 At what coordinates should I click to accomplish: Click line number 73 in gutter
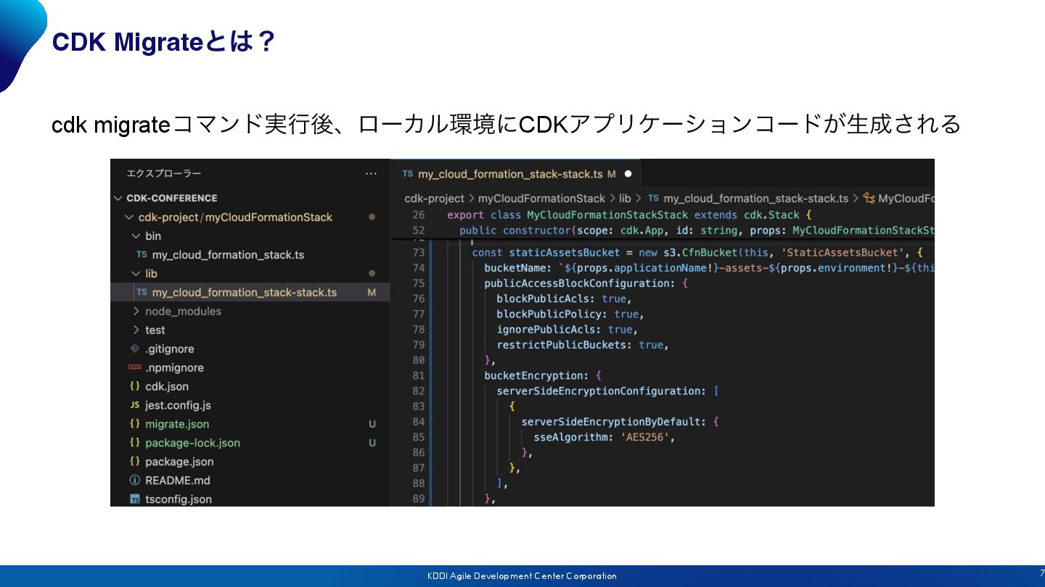(418, 253)
